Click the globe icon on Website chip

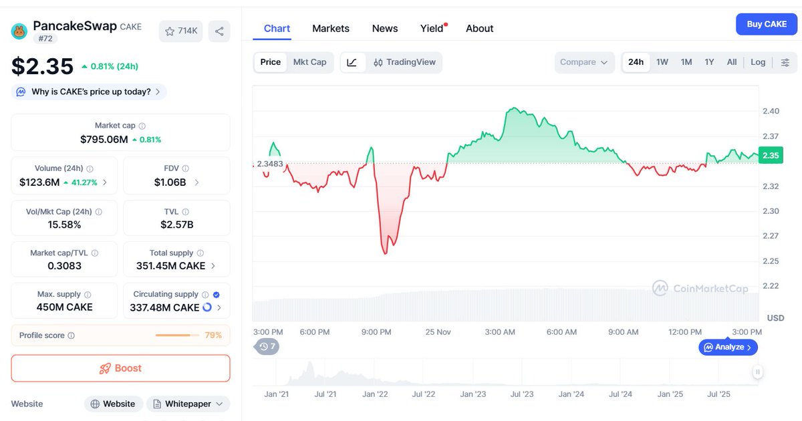click(95, 404)
